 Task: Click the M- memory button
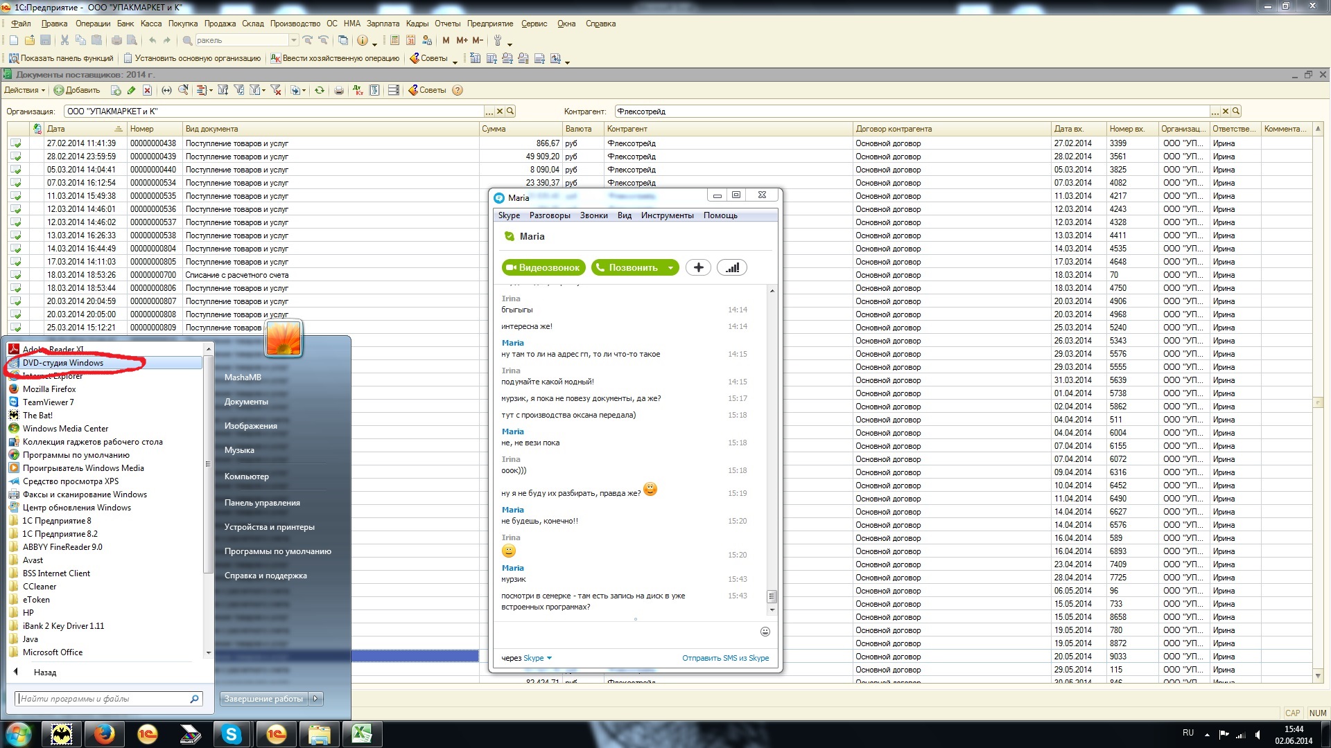click(478, 40)
